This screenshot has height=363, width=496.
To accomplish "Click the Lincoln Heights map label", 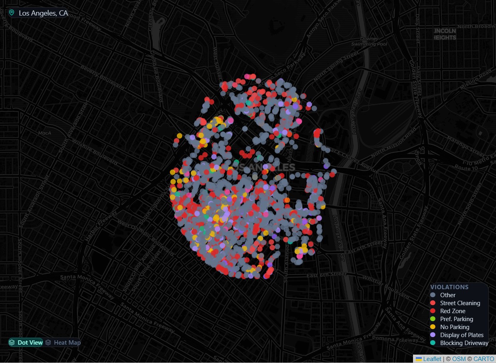I will [445, 34].
